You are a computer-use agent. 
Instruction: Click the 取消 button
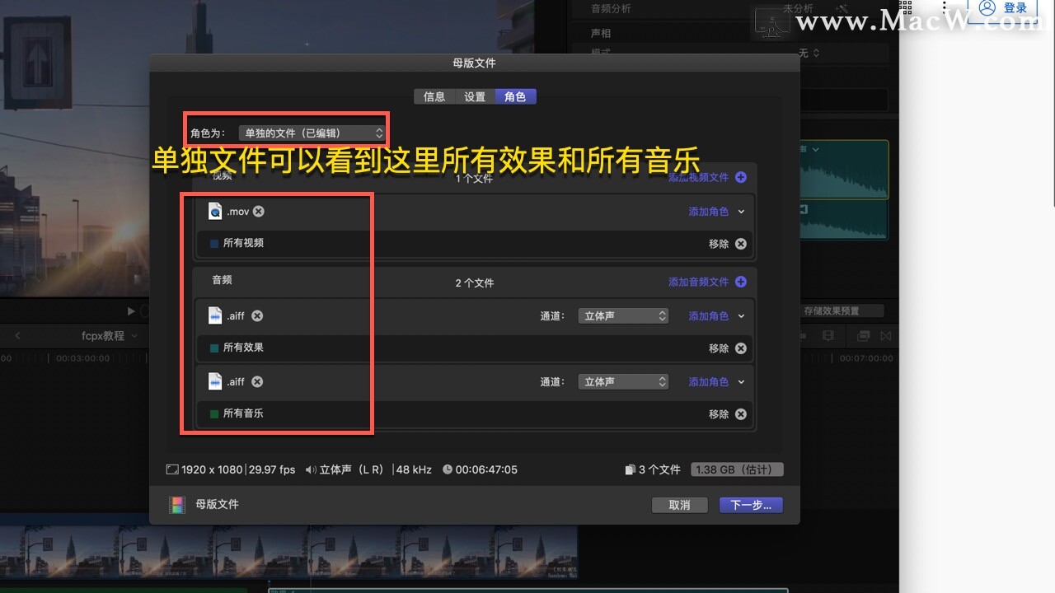(x=679, y=505)
